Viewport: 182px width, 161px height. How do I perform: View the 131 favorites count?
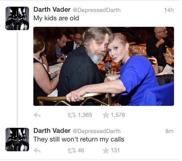[x=115, y=150]
